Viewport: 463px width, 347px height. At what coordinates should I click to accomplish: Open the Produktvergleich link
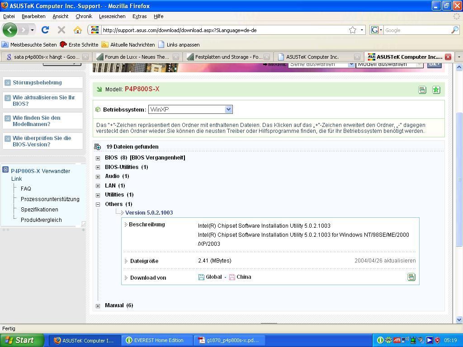pyautogui.click(x=41, y=220)
